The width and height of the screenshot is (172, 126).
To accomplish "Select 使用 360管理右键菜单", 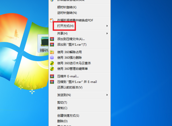I will click(73, 69).
